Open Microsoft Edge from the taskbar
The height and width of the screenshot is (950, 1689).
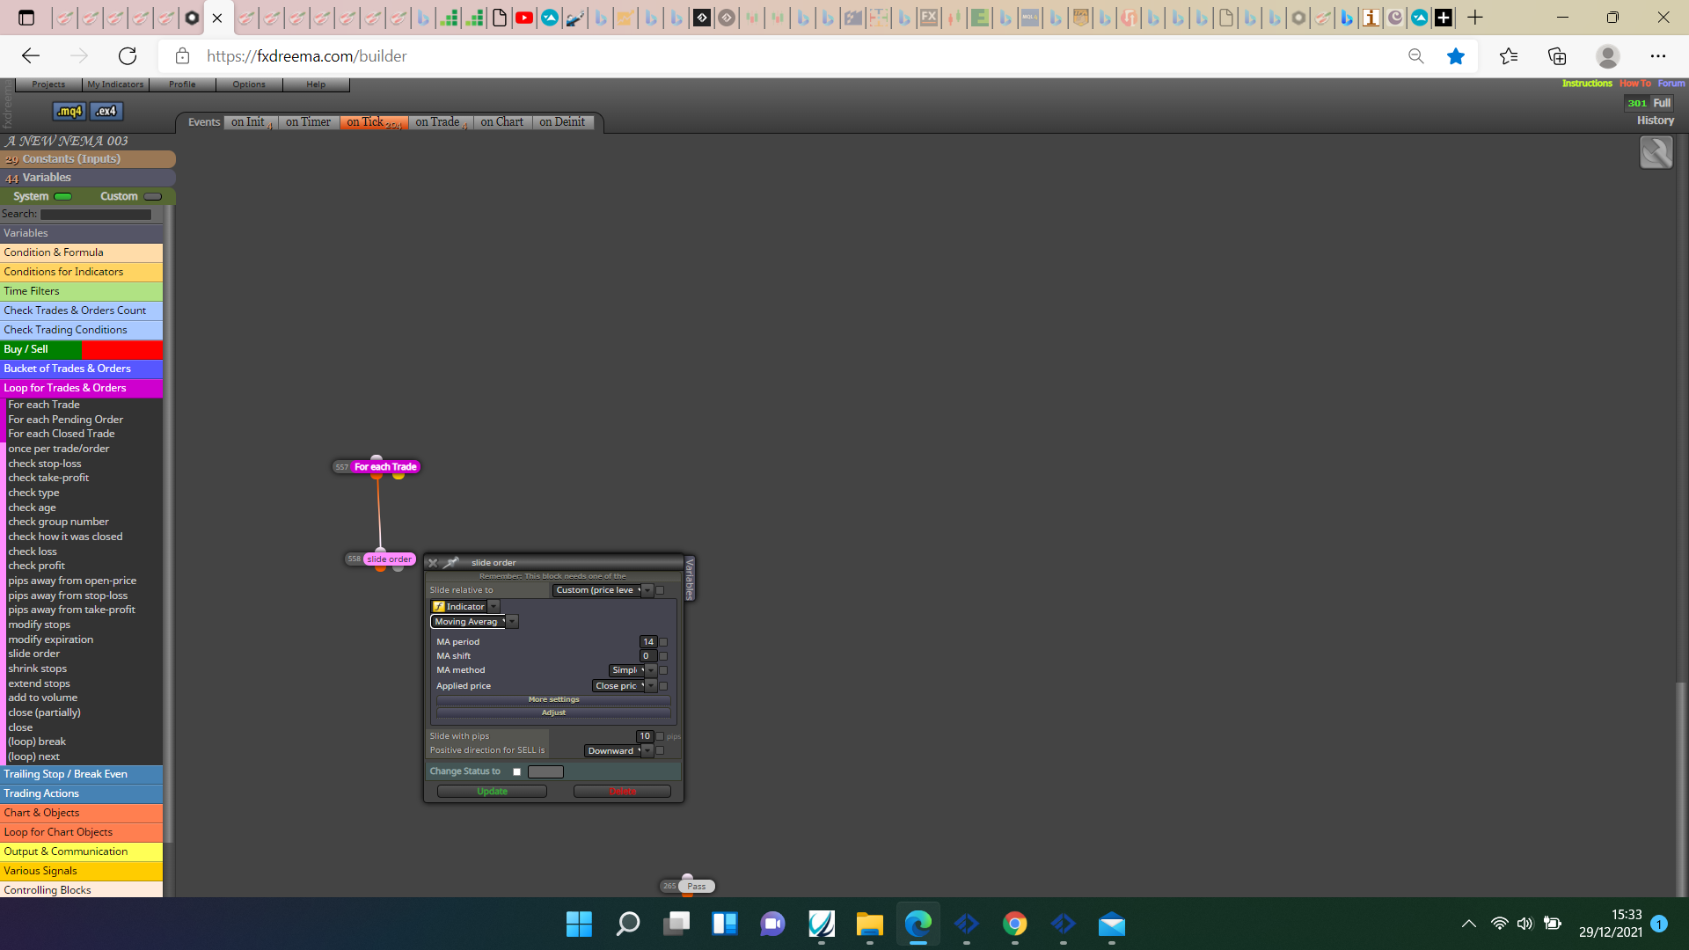[x=918, y=924]
